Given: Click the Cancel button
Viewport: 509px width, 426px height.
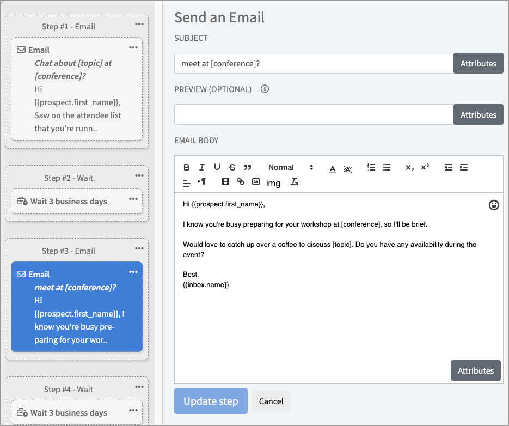Looking at the screenshot, I should [271, 401].
